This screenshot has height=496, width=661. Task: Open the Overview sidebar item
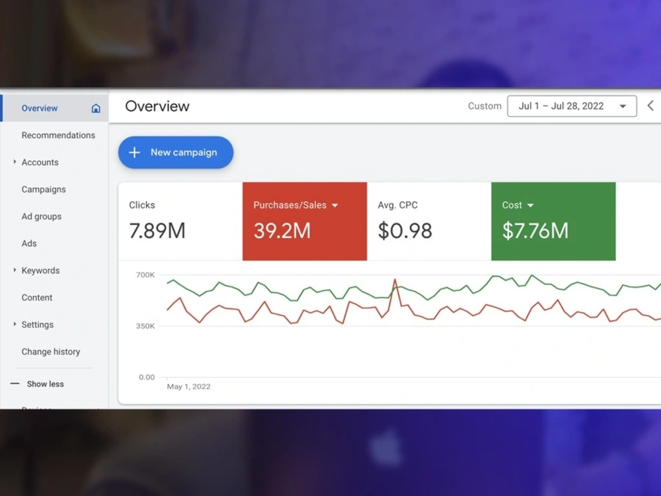[55, 108]
